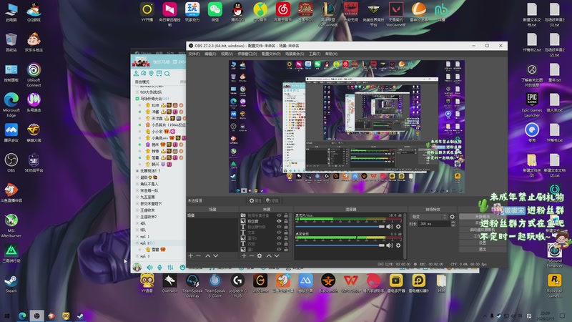Toggle visibility of 粉丝群 source

[279, 221]
